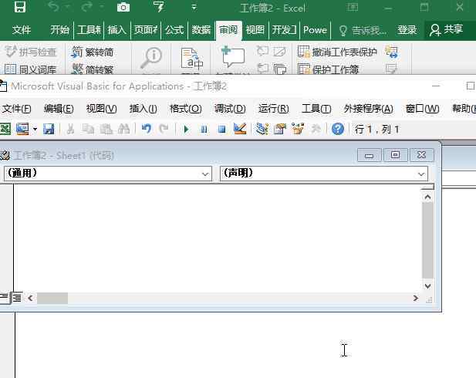This screenshot has width=476, height=378.
Task: Click the Cut scissors icon in VBA
Action: 70,130
